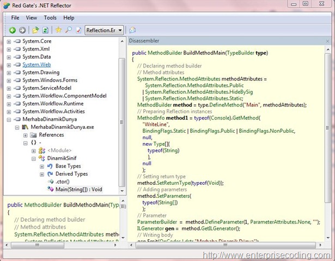The height and width of the screenshot is (261, 335).
Task: Click TypeBuilder link in Disassembler signature
Action: click(240, 53)
